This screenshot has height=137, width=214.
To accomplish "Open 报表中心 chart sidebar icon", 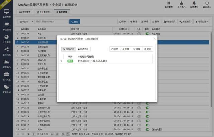I will [x=7, y=64].
